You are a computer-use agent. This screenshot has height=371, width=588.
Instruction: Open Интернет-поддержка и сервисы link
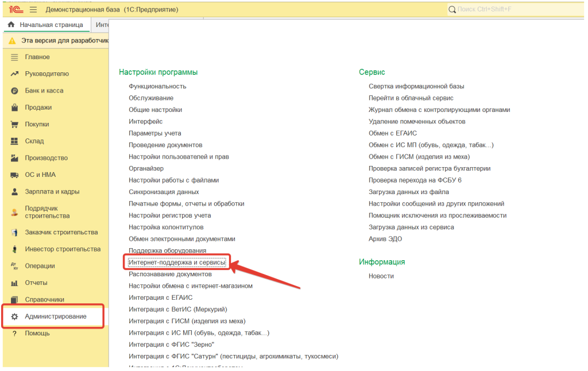[177, 262]
